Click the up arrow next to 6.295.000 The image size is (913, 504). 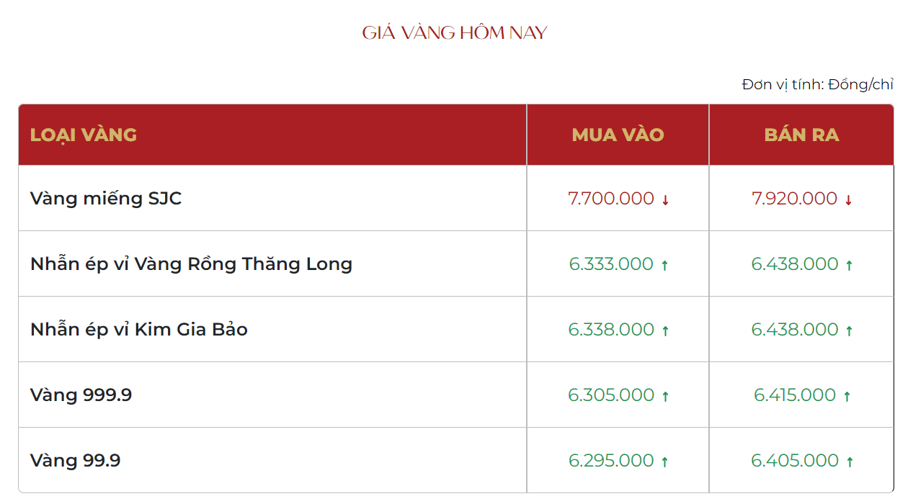[664, 462]
